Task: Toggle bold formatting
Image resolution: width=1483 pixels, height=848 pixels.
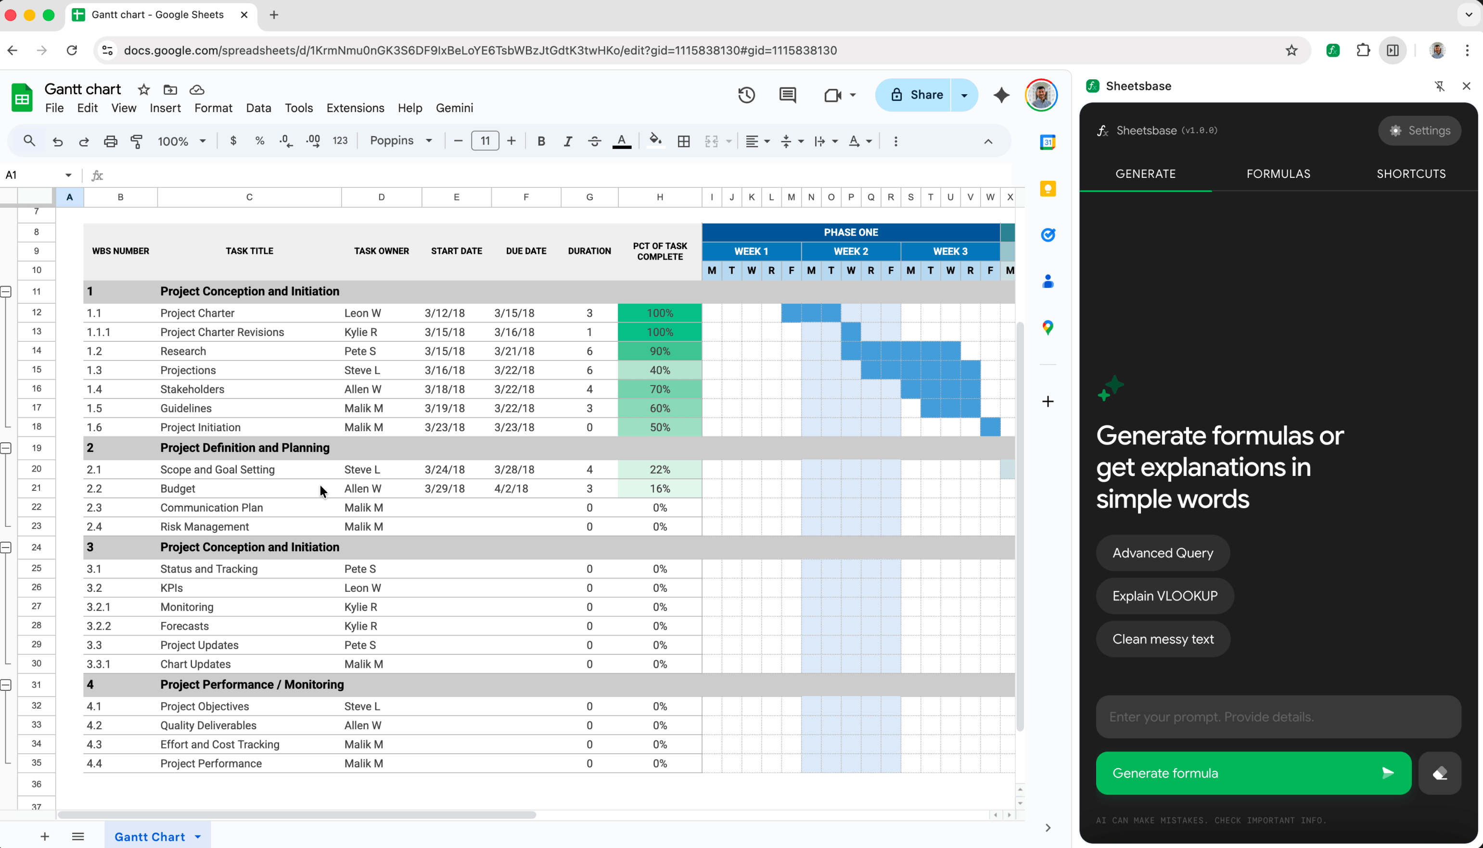Action: 541,140
